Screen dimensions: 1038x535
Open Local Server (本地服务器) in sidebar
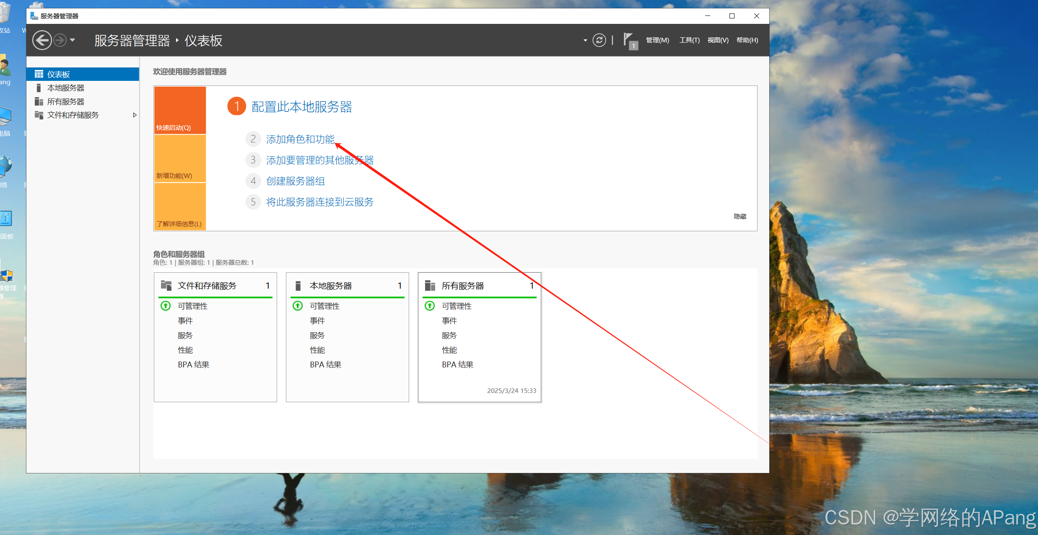pos(65,88)
